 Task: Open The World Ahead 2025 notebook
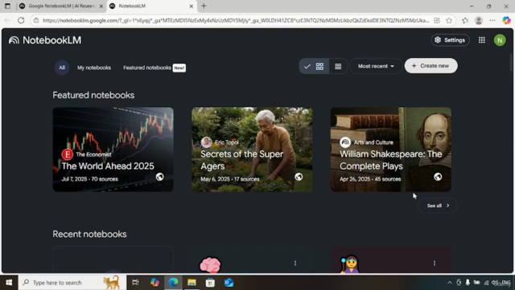click(x=113, y=149)
